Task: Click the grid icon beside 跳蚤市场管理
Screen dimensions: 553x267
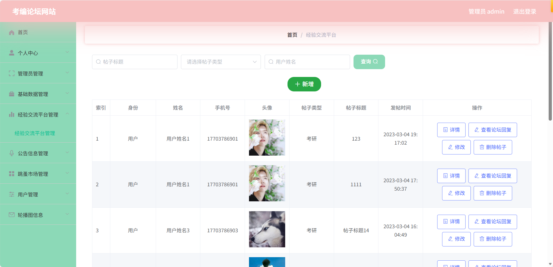Action: [12, 174]
